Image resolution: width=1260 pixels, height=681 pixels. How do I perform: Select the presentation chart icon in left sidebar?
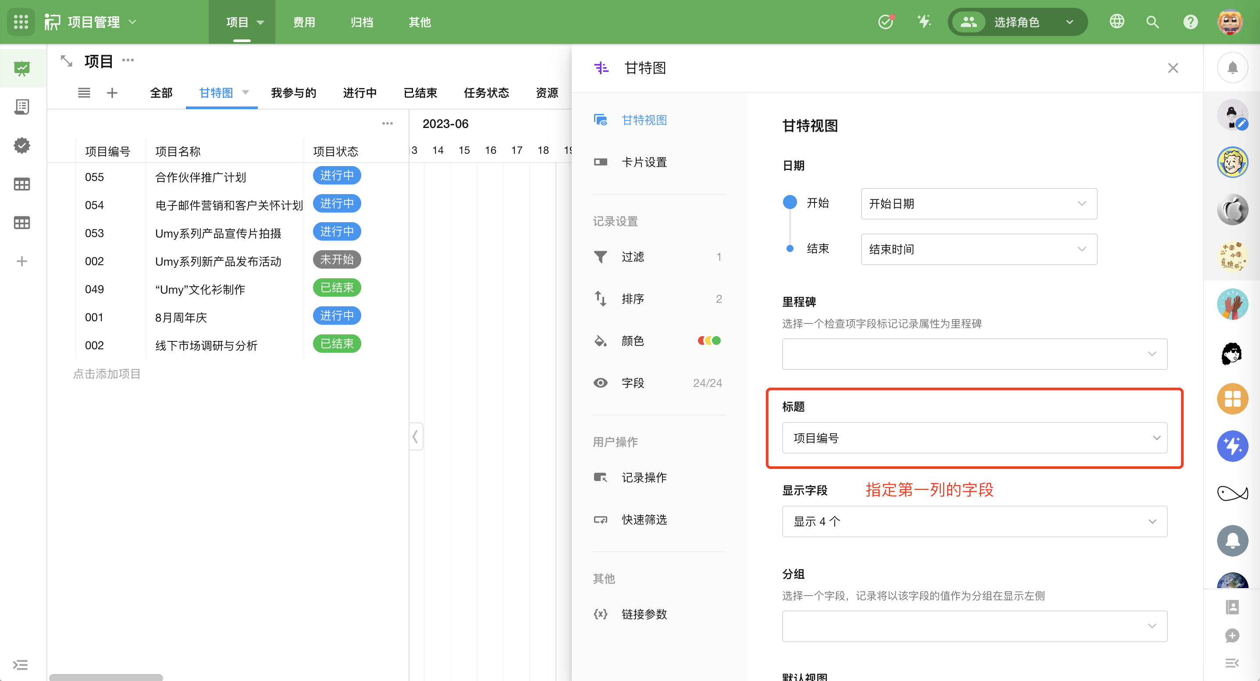[x=22, y=68]
